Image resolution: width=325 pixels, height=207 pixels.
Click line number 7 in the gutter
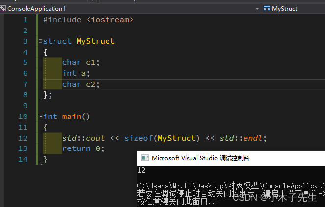[x=25, y=84]
